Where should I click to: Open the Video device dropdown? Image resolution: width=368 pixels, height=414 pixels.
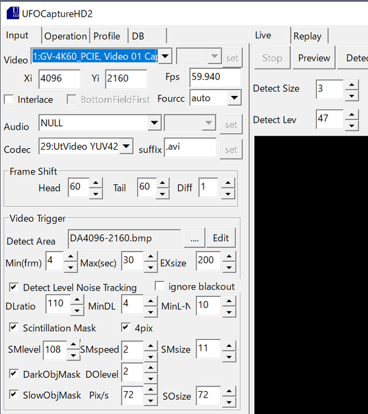(165, 56)
